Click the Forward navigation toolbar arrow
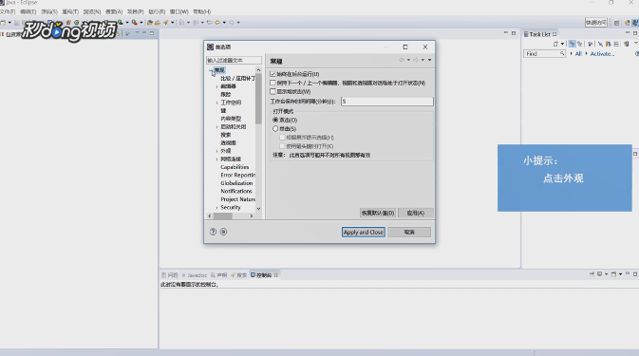The height and width of the screenshot is (356, 639). (x=232, y=23)
